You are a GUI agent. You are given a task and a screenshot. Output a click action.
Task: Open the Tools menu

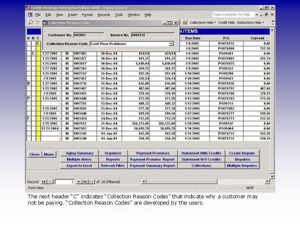(x=119, y=15)
